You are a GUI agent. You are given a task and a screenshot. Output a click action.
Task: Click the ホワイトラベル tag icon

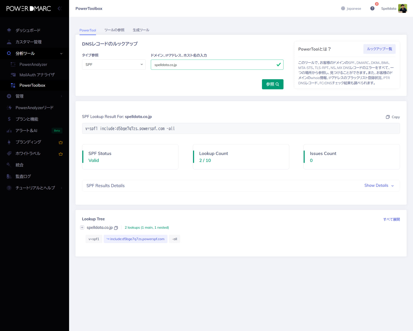tap(9, 153)
